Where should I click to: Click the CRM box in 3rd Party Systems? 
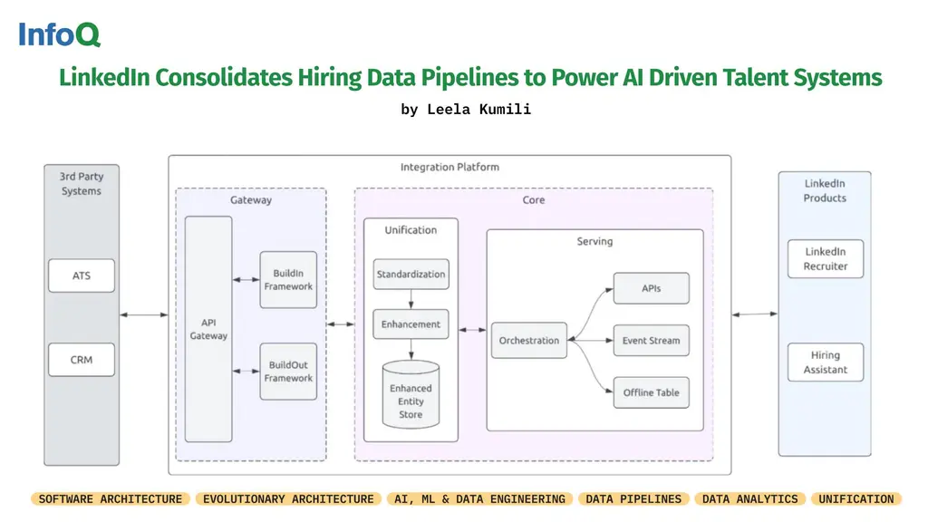pos(82,360)
